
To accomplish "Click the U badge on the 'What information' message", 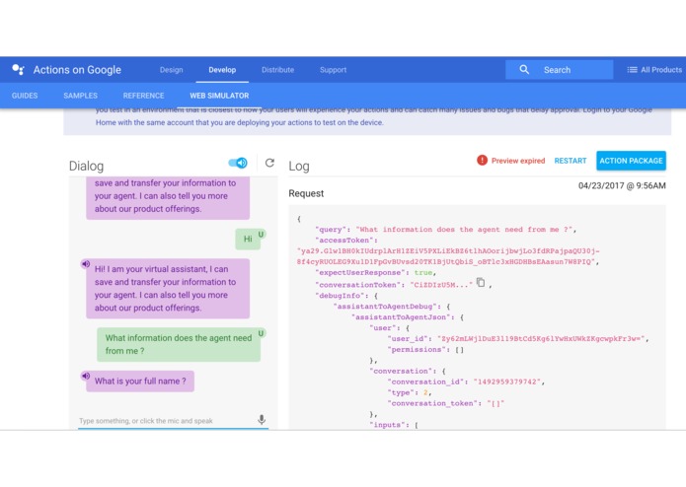I will click(261, 333).
